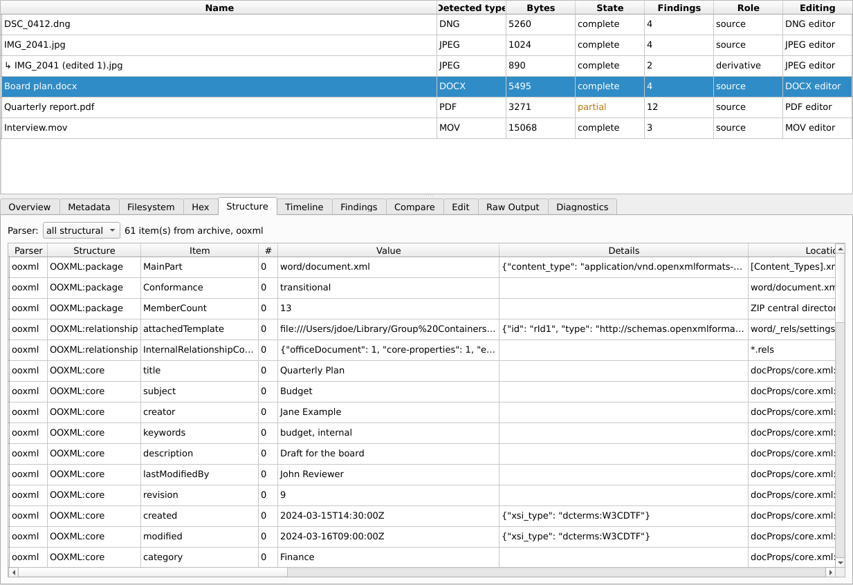
Task: Open the Parser 'all structural' dropdown
Action: [x=81, y=230]
